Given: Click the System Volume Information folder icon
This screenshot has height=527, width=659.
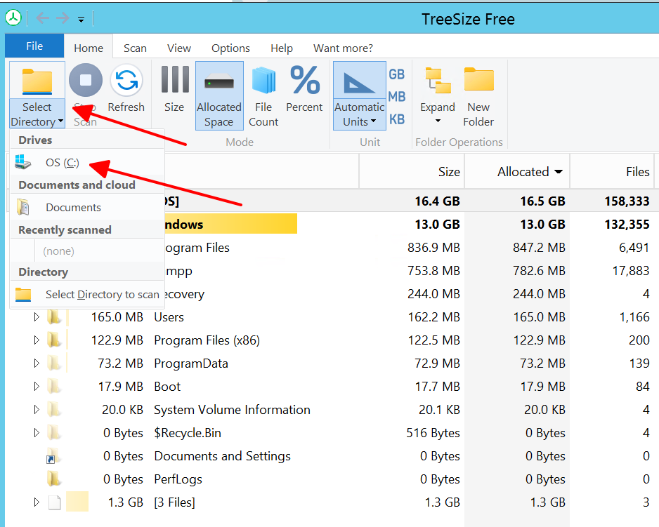Looking at the screenshot, I should click(54, 409).
